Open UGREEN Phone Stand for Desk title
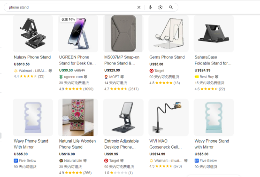 (x=77, y=60)
